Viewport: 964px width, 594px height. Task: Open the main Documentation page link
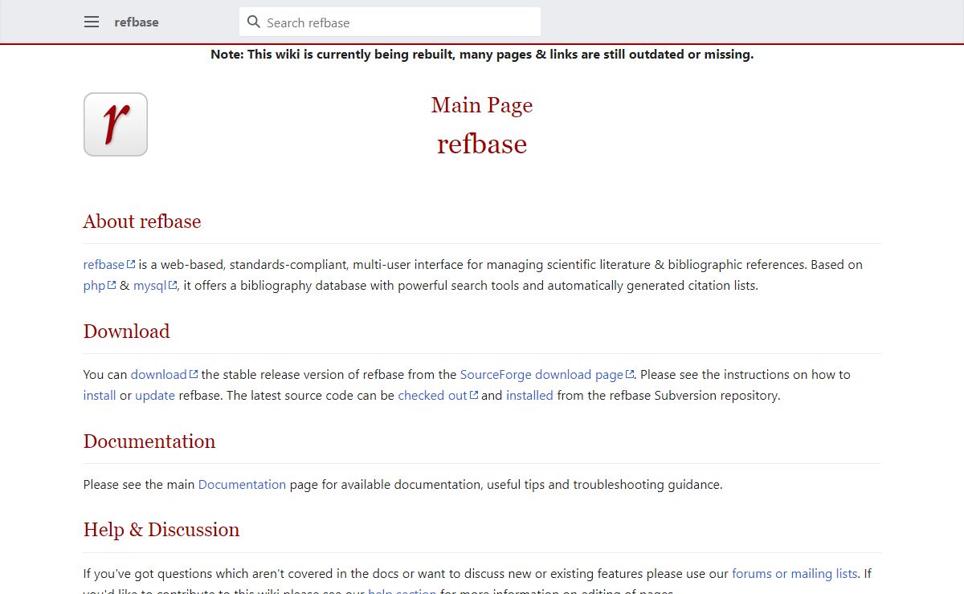click(242, 484)
